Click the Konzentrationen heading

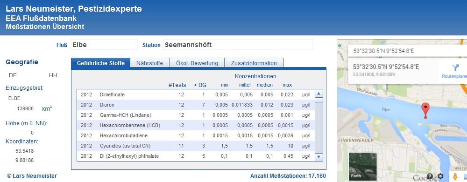click(255, 76)
